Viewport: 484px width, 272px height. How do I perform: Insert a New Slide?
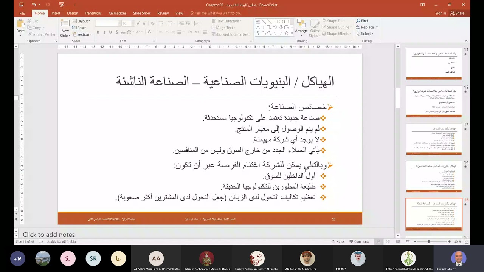point(65,28)
